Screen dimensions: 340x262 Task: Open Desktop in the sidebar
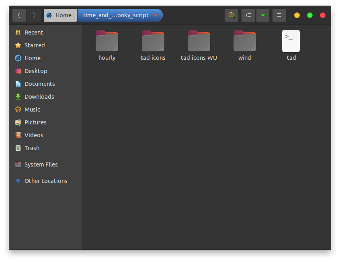coord(45,71)
